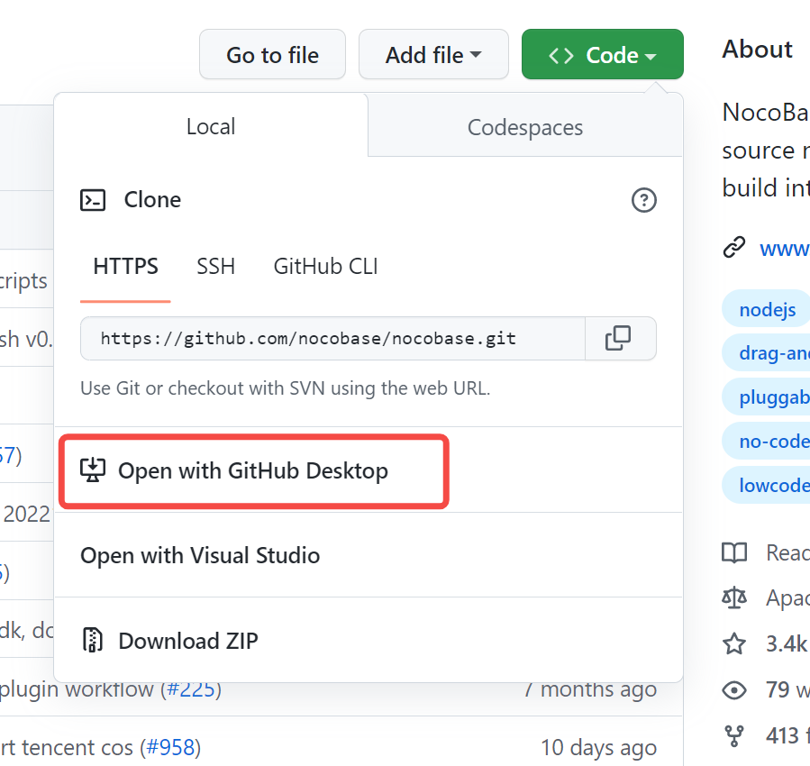Click the ZIP file icon beside Download ZIP
810x766 pixels.
tap(93, 640)
